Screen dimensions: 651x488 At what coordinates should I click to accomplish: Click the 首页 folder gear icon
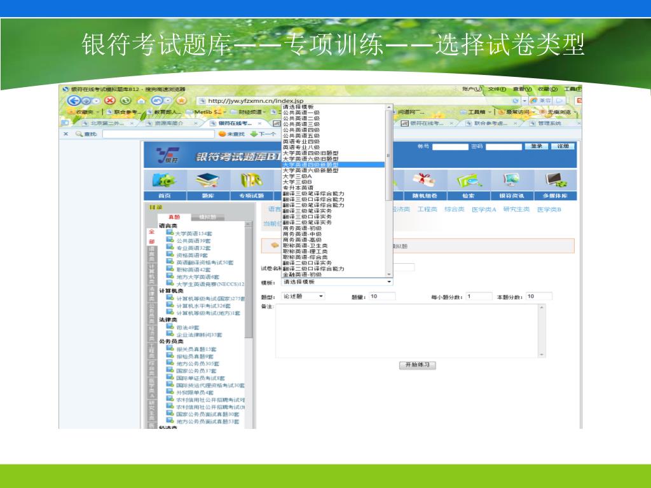coord(165,180)
